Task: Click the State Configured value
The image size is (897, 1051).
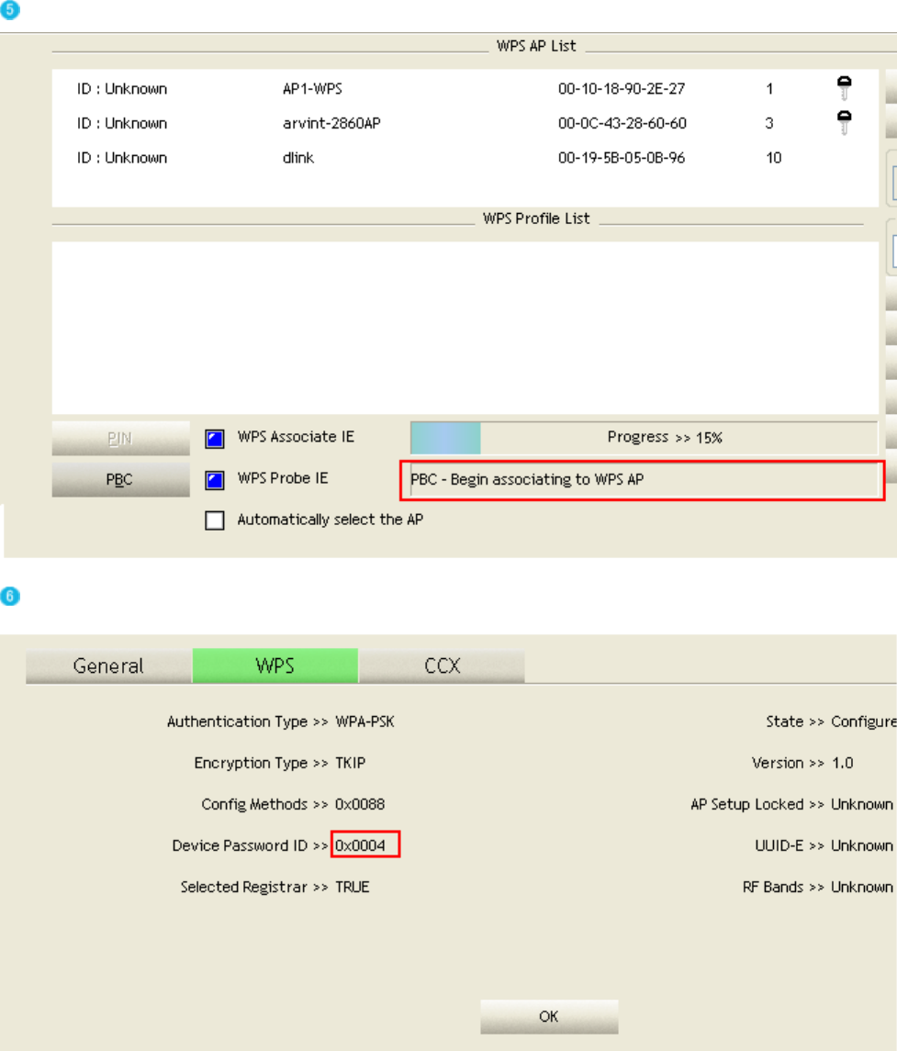Action: click(x=863, y=721)
